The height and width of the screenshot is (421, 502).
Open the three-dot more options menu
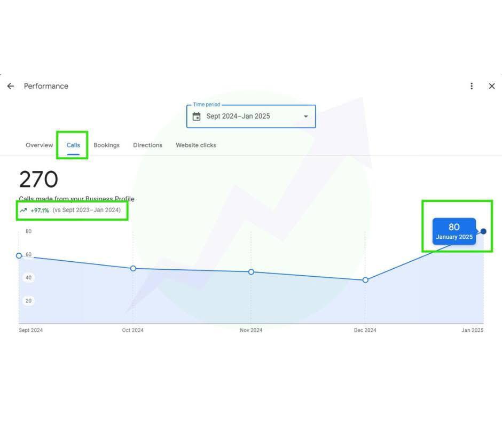pyautogui.click(x=472, y=86)
